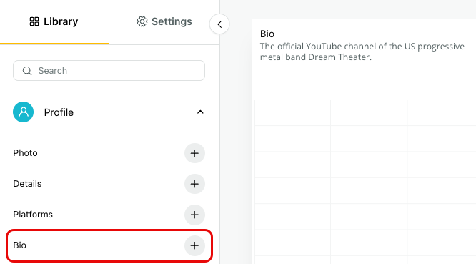Click the Profile section header label
Image resolution: width=476 pixels, height=264 pixels.
coord(59,112)
